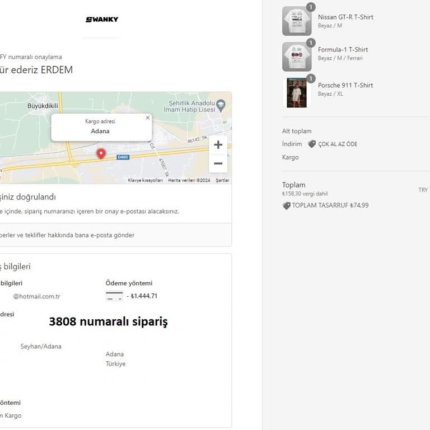Viewport: 430px width, 430px height.
Task: Select the Porsche 911 T-Shirt title
Action: [x=345, y=85]
